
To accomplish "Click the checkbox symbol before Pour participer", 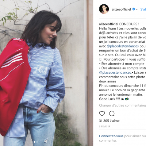I will pyautogui.click(x=100, y=59).
